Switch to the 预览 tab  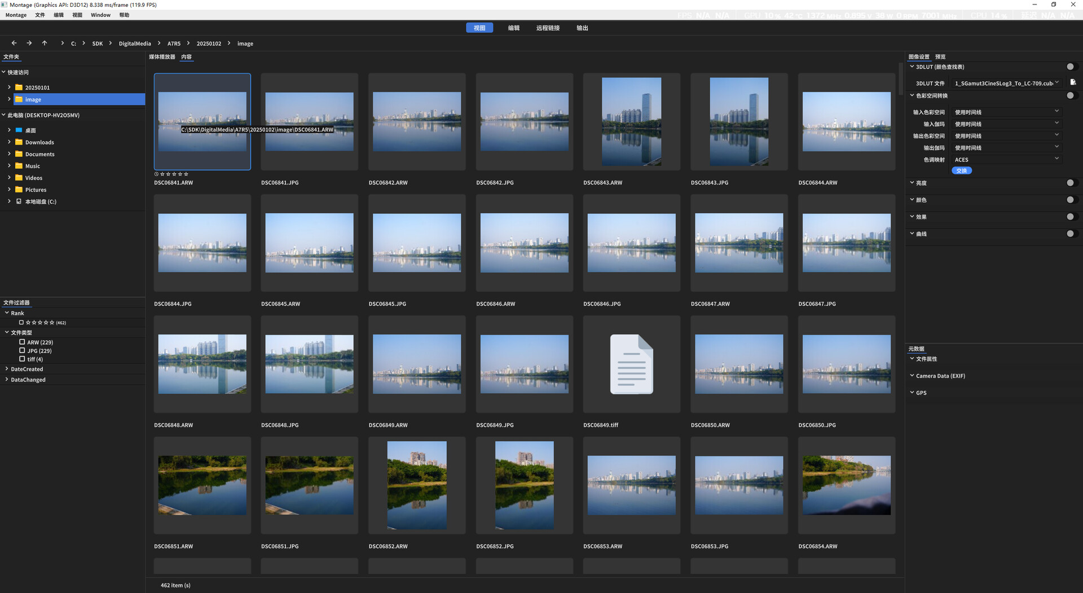tap(940, 56)
